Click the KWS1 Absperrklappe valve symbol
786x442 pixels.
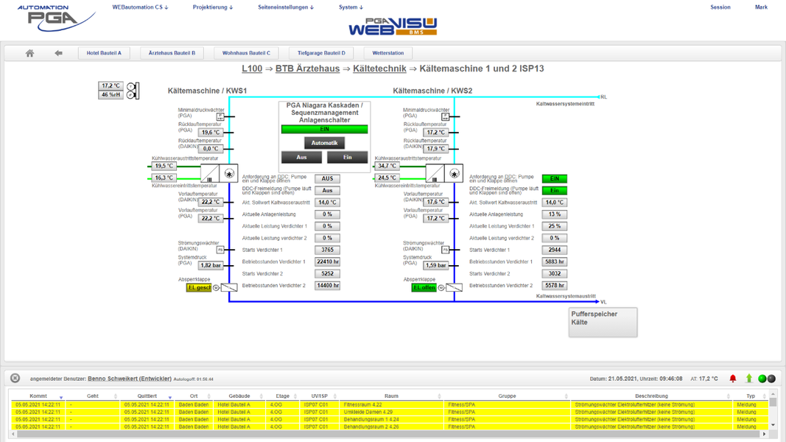coord(229,287)
